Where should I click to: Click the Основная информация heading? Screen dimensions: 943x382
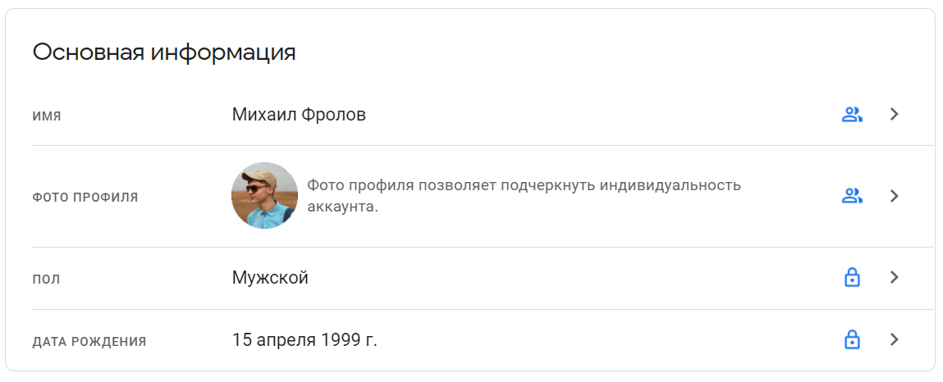pyautogui.click(x=164, y=52)
